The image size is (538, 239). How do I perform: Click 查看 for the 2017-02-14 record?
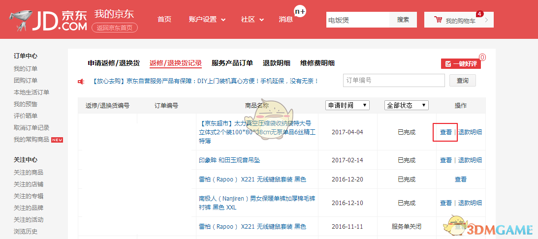446,160
